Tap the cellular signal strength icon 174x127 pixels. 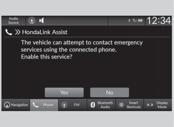pyautogui.click(x=135, y=21)
